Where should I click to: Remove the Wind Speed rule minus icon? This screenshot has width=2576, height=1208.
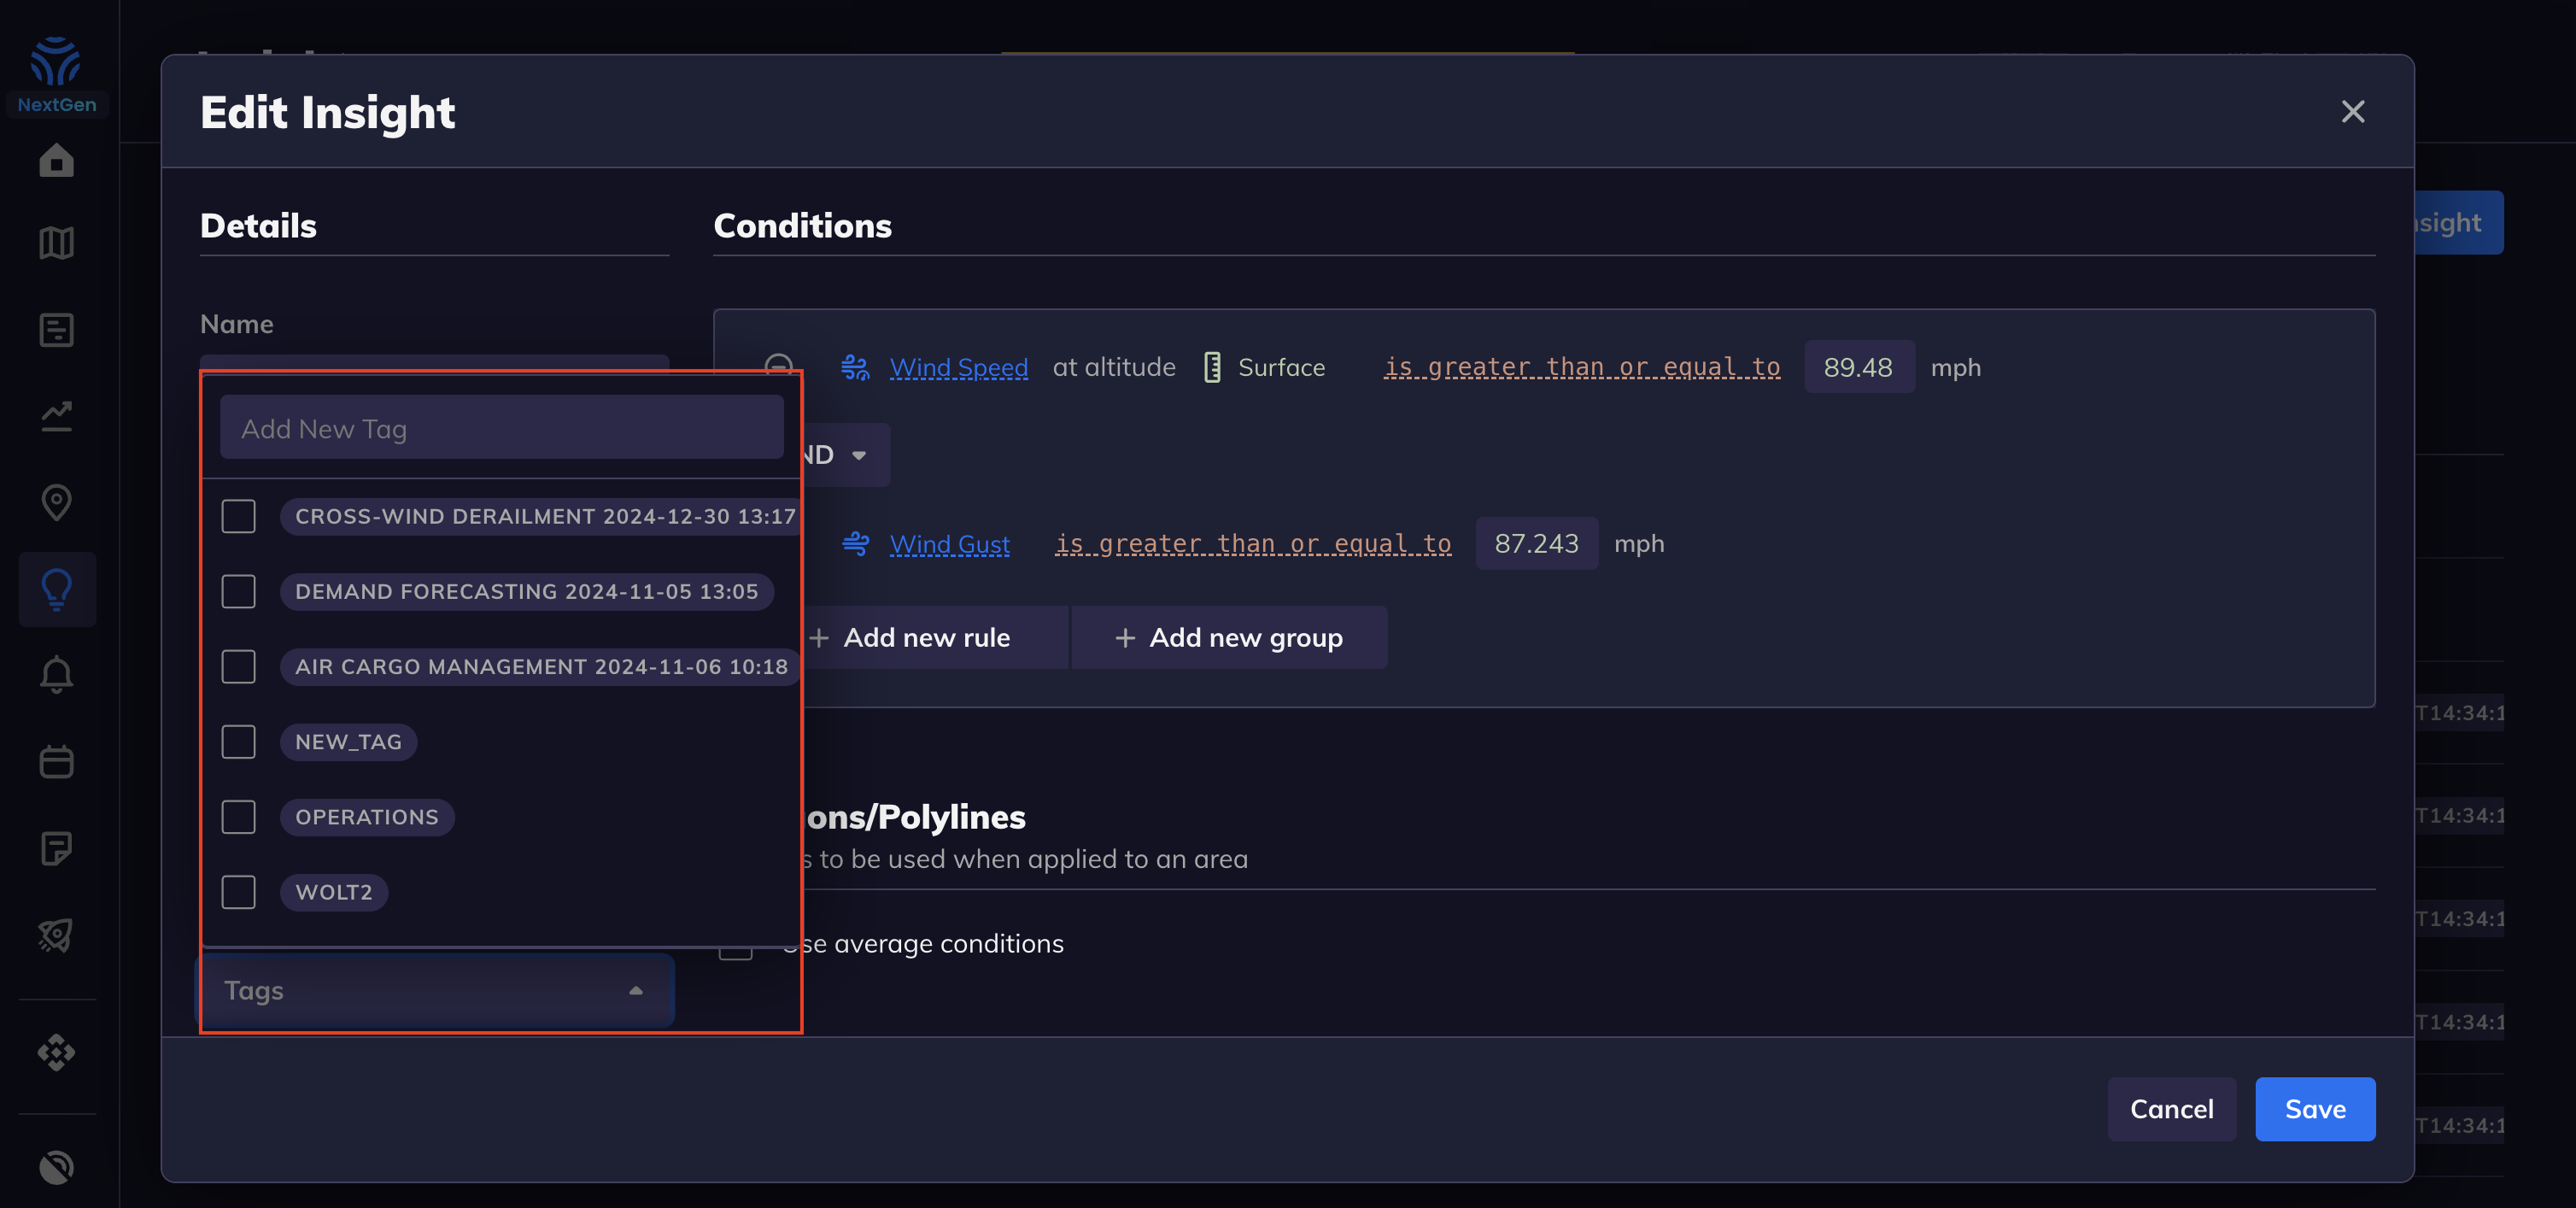click(x=778, y=367)
